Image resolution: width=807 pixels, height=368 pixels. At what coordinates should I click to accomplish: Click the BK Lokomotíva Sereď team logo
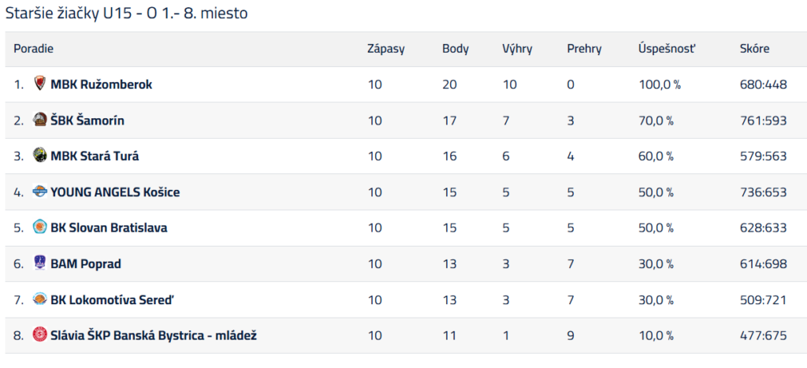[x=40, y=299]
